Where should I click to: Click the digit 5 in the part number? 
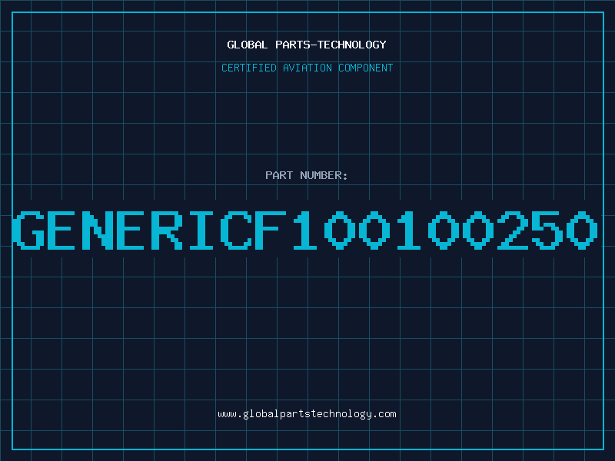(x=548, y=230)
